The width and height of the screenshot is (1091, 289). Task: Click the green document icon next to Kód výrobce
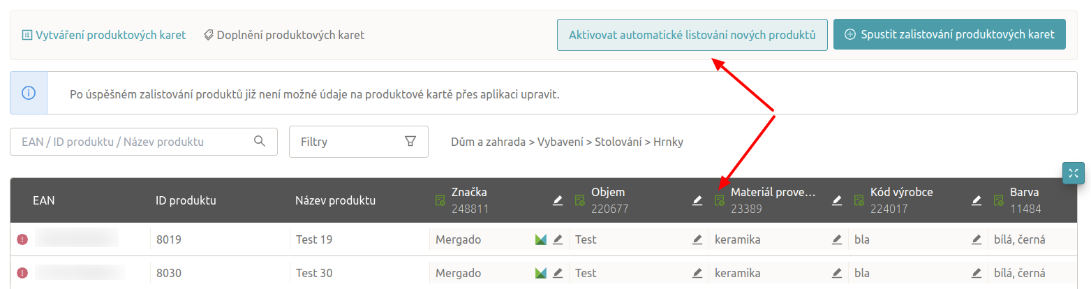click(859, 201)
